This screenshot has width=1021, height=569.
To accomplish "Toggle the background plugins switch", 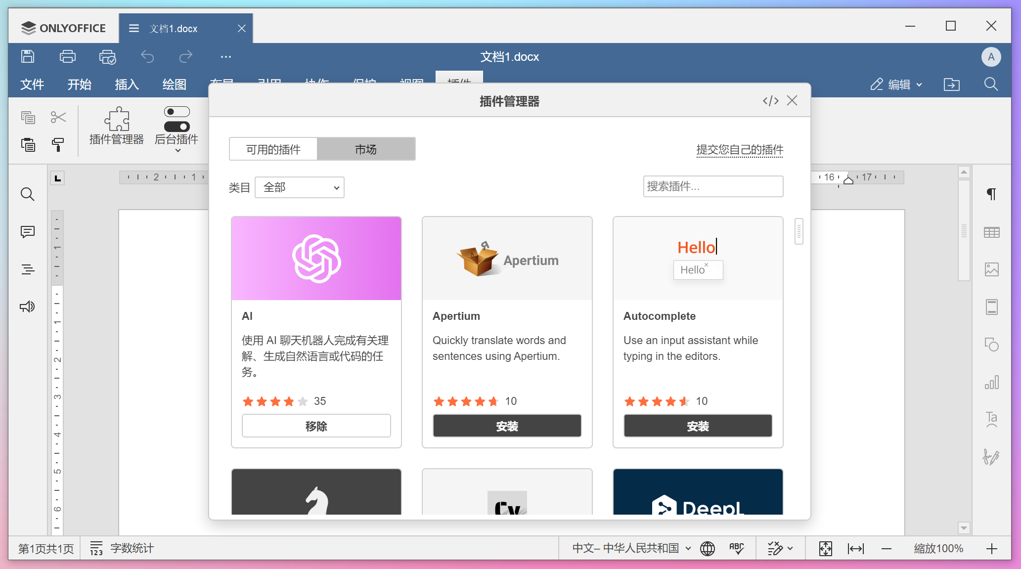I will [177, 119].
